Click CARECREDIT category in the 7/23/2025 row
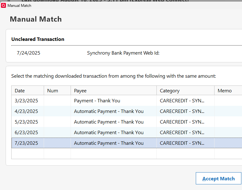The image size is (242, 190). 182,143
